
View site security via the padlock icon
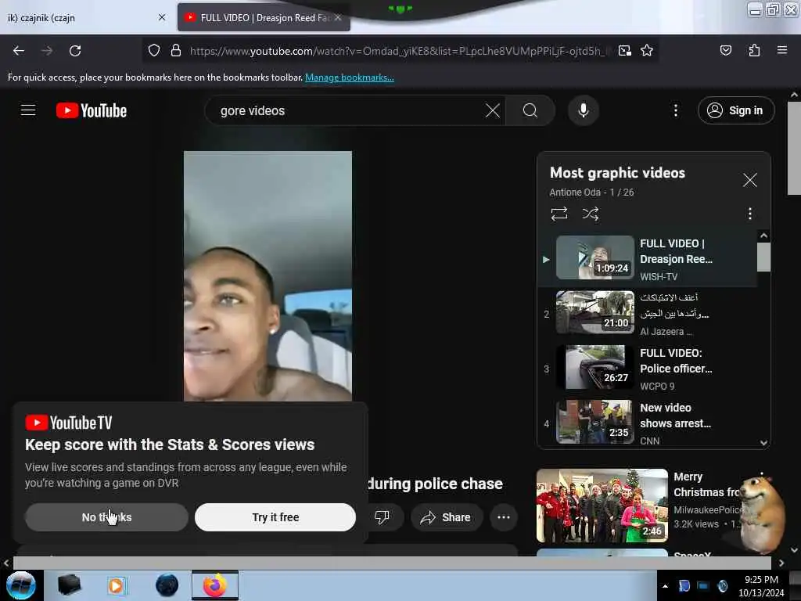click(x=176, y=51)
